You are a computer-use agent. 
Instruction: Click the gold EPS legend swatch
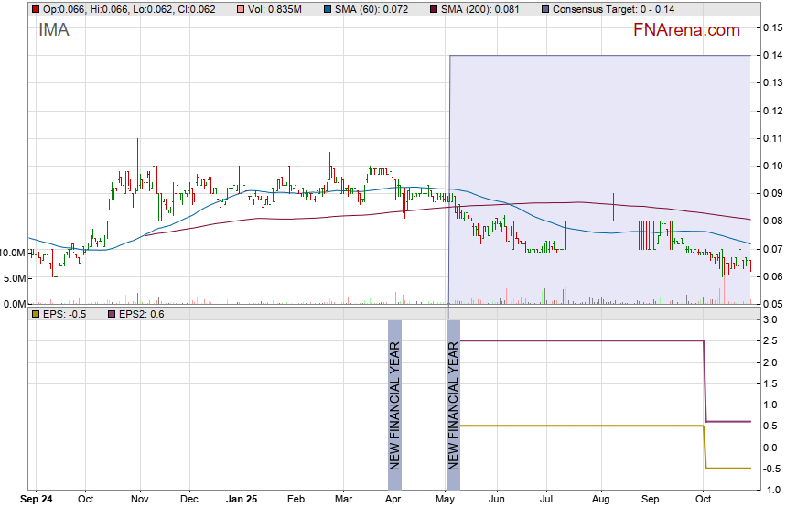[35, 314]
